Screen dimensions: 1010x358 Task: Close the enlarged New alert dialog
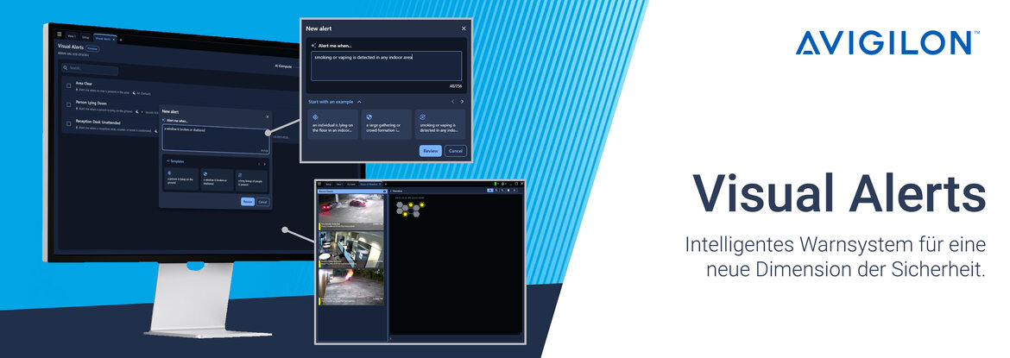(x=463, y=28)
